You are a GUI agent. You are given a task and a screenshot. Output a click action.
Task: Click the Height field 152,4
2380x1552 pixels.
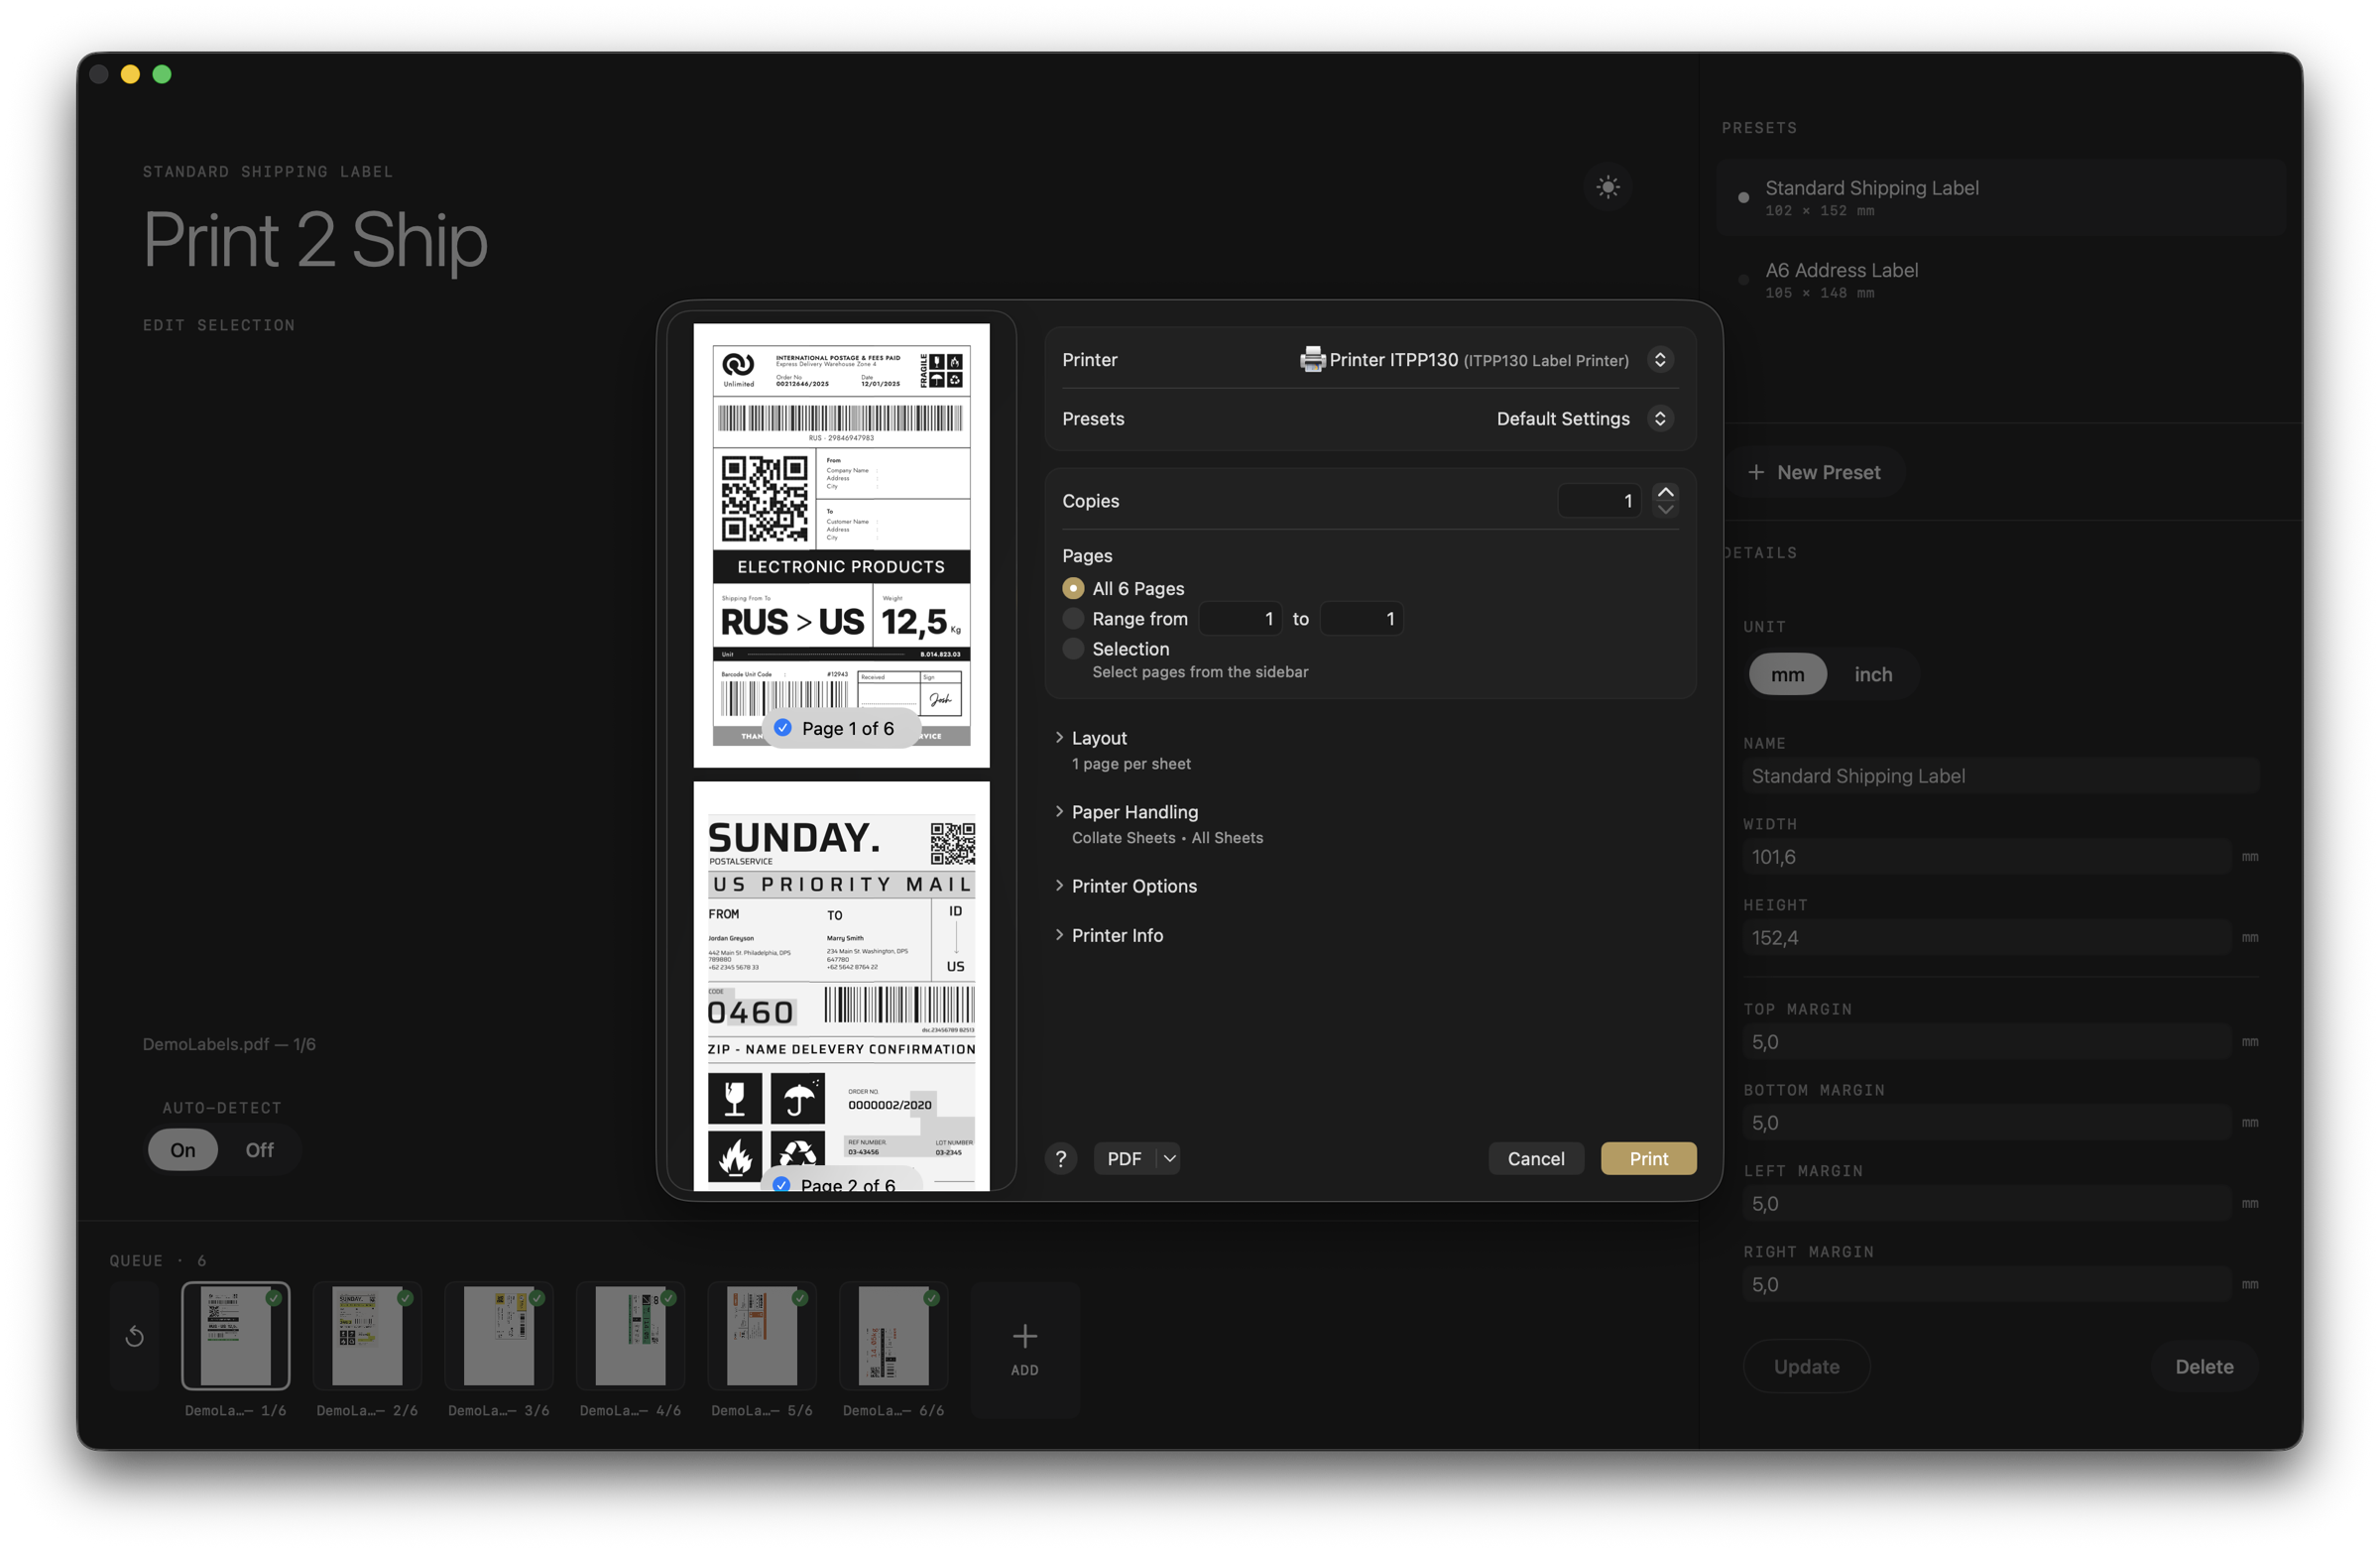click(x=1987, y=938)
